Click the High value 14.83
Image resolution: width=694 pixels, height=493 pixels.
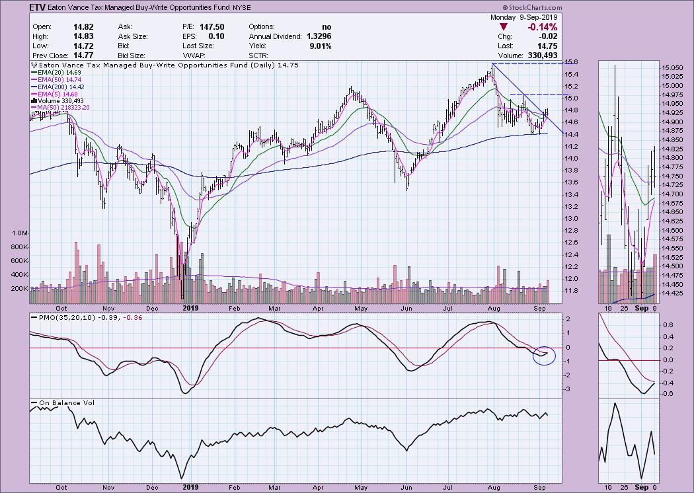tap(84, 36)
